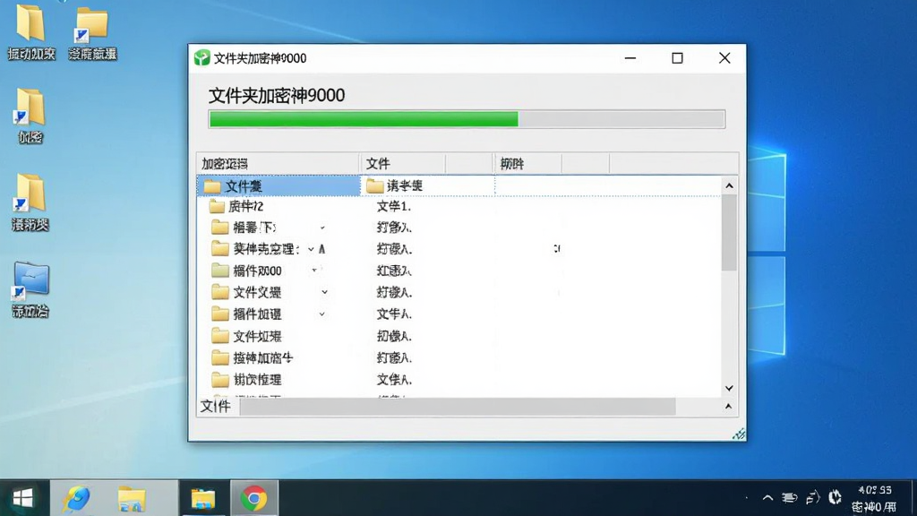Click the vertical scrollbar thumb of the list
Viewport: 917px width, 516px height.
[729, 232]
